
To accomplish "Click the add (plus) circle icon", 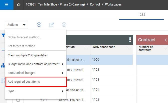I will click(x=39, y=25).
